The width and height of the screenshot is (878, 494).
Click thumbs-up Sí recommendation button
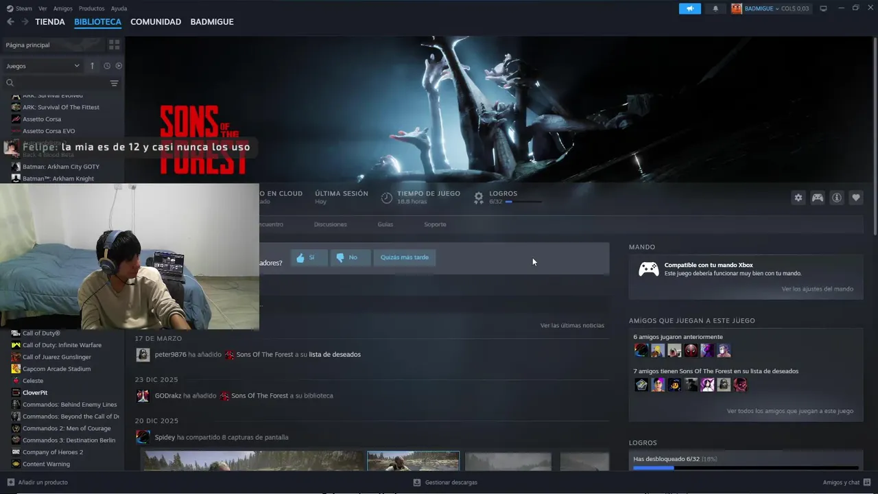coord(309,257)
